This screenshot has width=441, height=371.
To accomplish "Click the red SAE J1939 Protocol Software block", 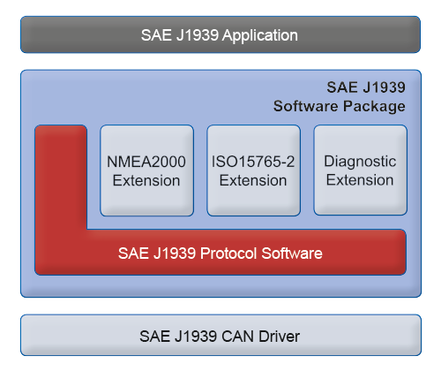I will pyautogui.click(x=220, y=253).
